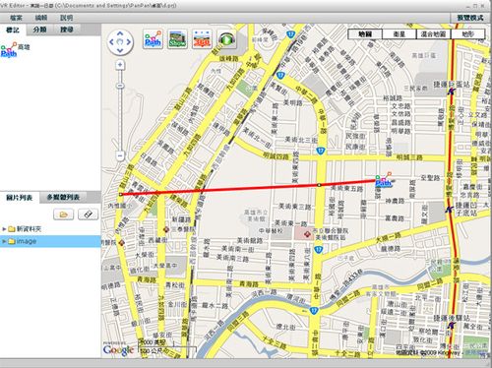The height and width of the screenshot is (368, 492).
Task: Click the eraser button beside folder button
Action: (89, 215)
